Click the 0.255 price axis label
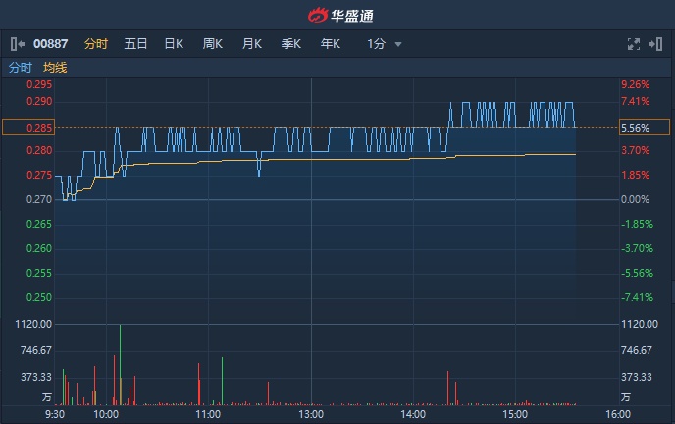 point(39,273)
